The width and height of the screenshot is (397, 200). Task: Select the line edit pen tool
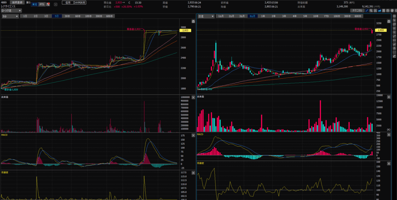pyautogui.click(x=394, y=56)
